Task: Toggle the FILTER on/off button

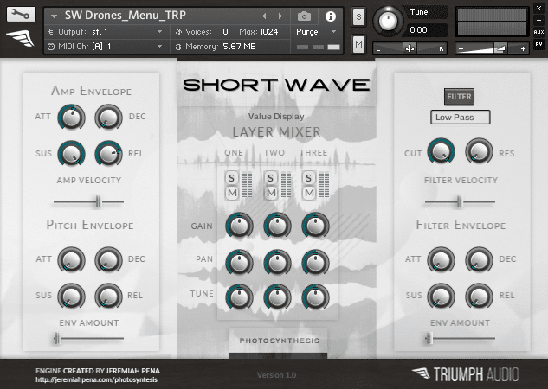Action: 459,97
